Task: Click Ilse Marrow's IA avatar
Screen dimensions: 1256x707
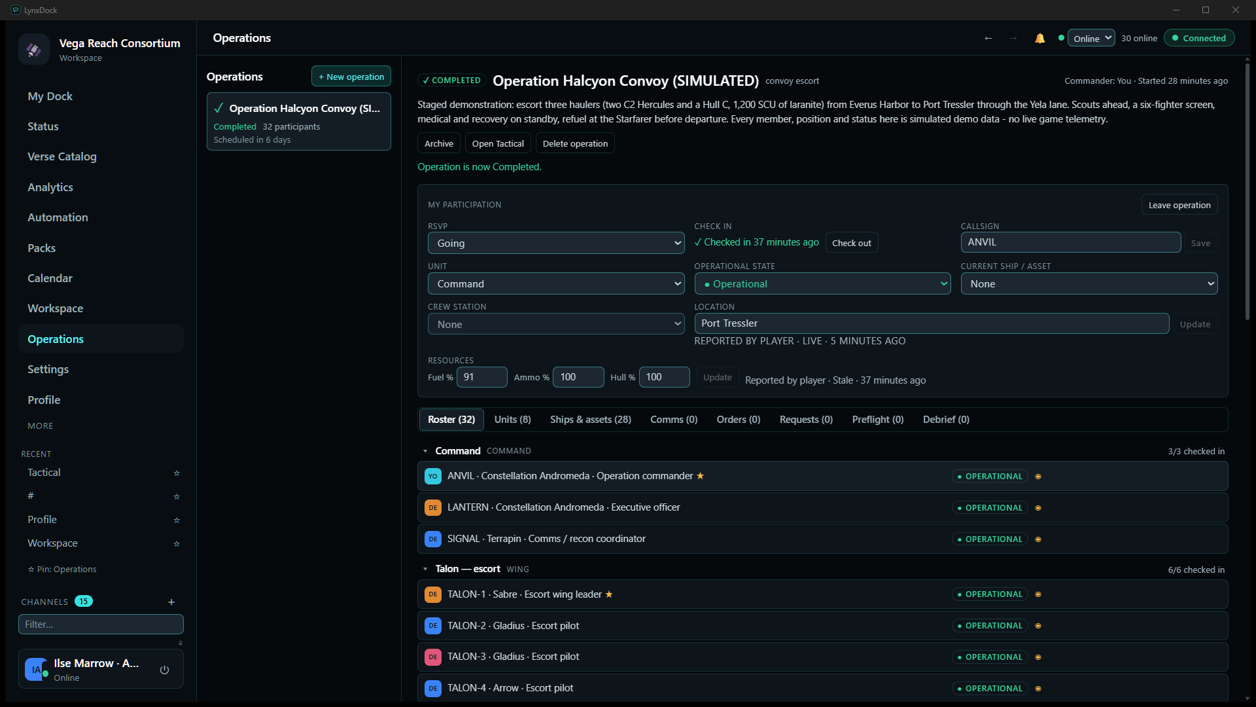Action: pos(36,670)
